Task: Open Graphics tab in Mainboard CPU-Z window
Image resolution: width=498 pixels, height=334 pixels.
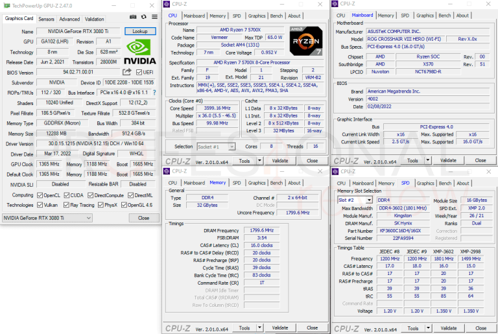Action: [x=425, y=16]
